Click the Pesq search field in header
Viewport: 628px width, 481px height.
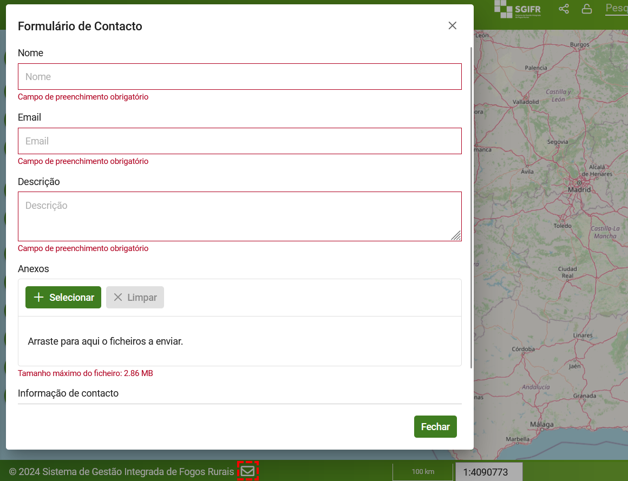click(x=617, y=8)
